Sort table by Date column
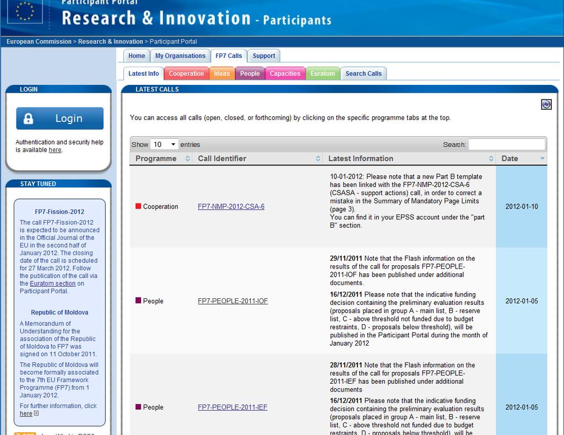The image size is (564, 435). point(522,158)
